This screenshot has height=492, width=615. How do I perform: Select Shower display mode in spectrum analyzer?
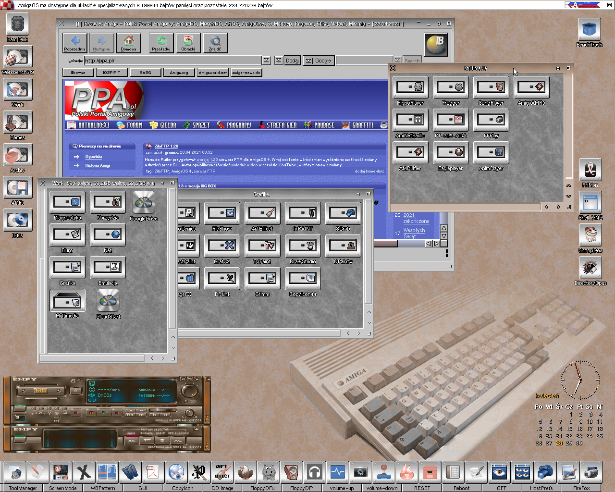pos(147,440)
